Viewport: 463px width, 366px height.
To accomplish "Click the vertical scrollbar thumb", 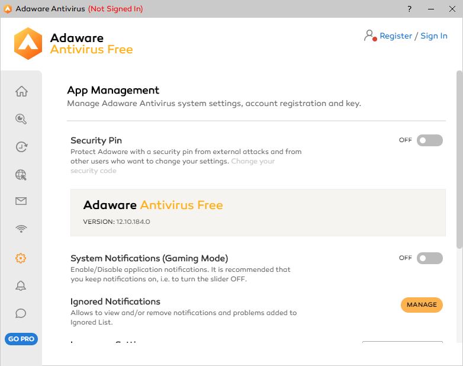I will click(x=459, y=159).
